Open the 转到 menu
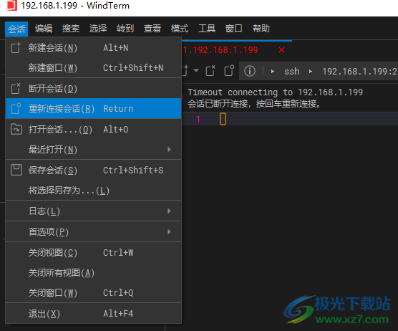Screen dimensions: 398x331 (x=125, y=29)
